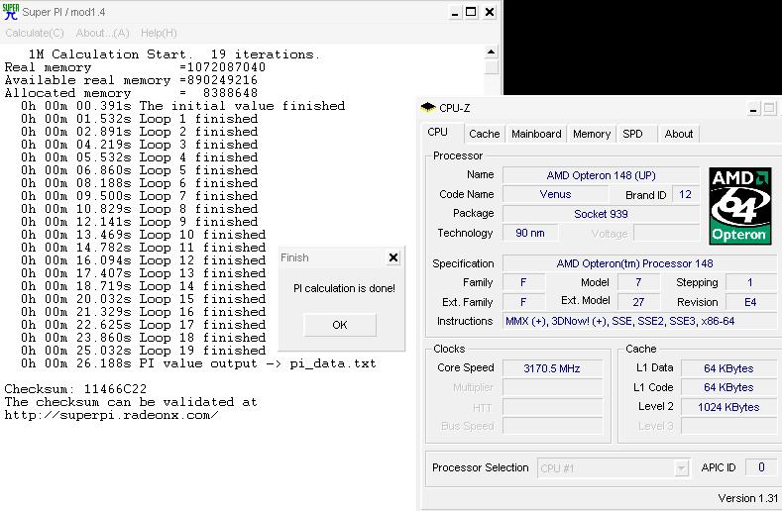Click the Package value Socket 939
The width and height of the screenshot is (782, 511).
pyautogui.click(x=601, y=214)
